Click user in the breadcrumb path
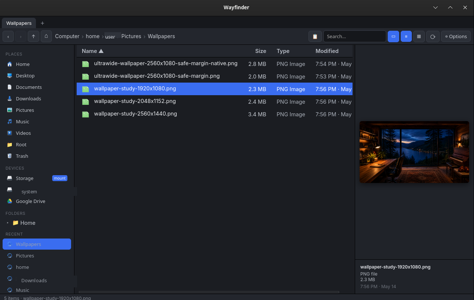The image size is (474, 300). coord(110,37)
